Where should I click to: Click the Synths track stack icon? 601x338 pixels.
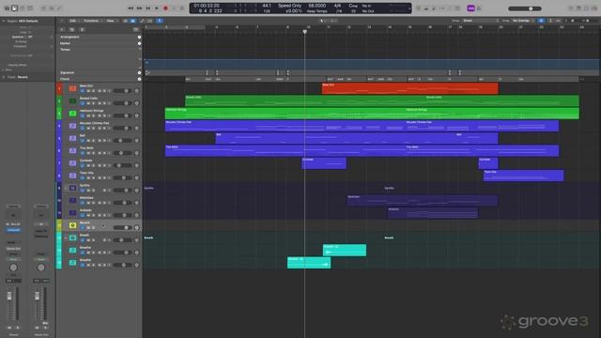(72, 188)
